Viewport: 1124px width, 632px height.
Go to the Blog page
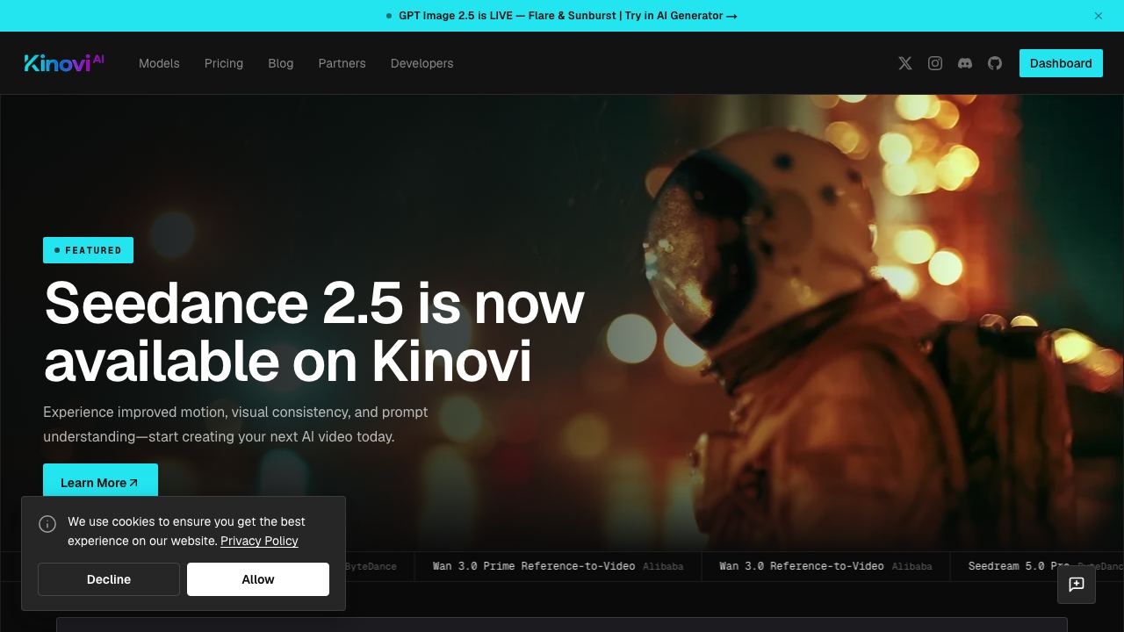click(x=281, y=63)
